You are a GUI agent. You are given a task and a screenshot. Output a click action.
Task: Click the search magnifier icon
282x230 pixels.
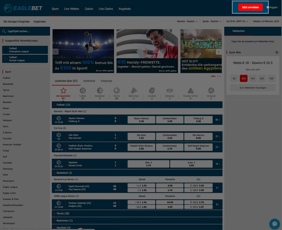click(4, 31)
